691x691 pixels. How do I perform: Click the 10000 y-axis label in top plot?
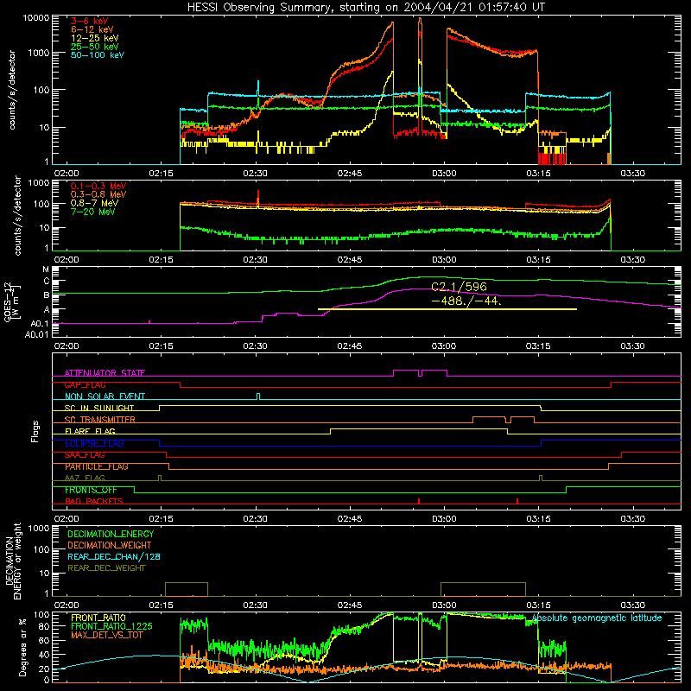coord(36,18)
